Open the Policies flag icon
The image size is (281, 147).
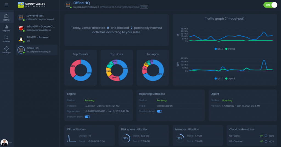6,38
